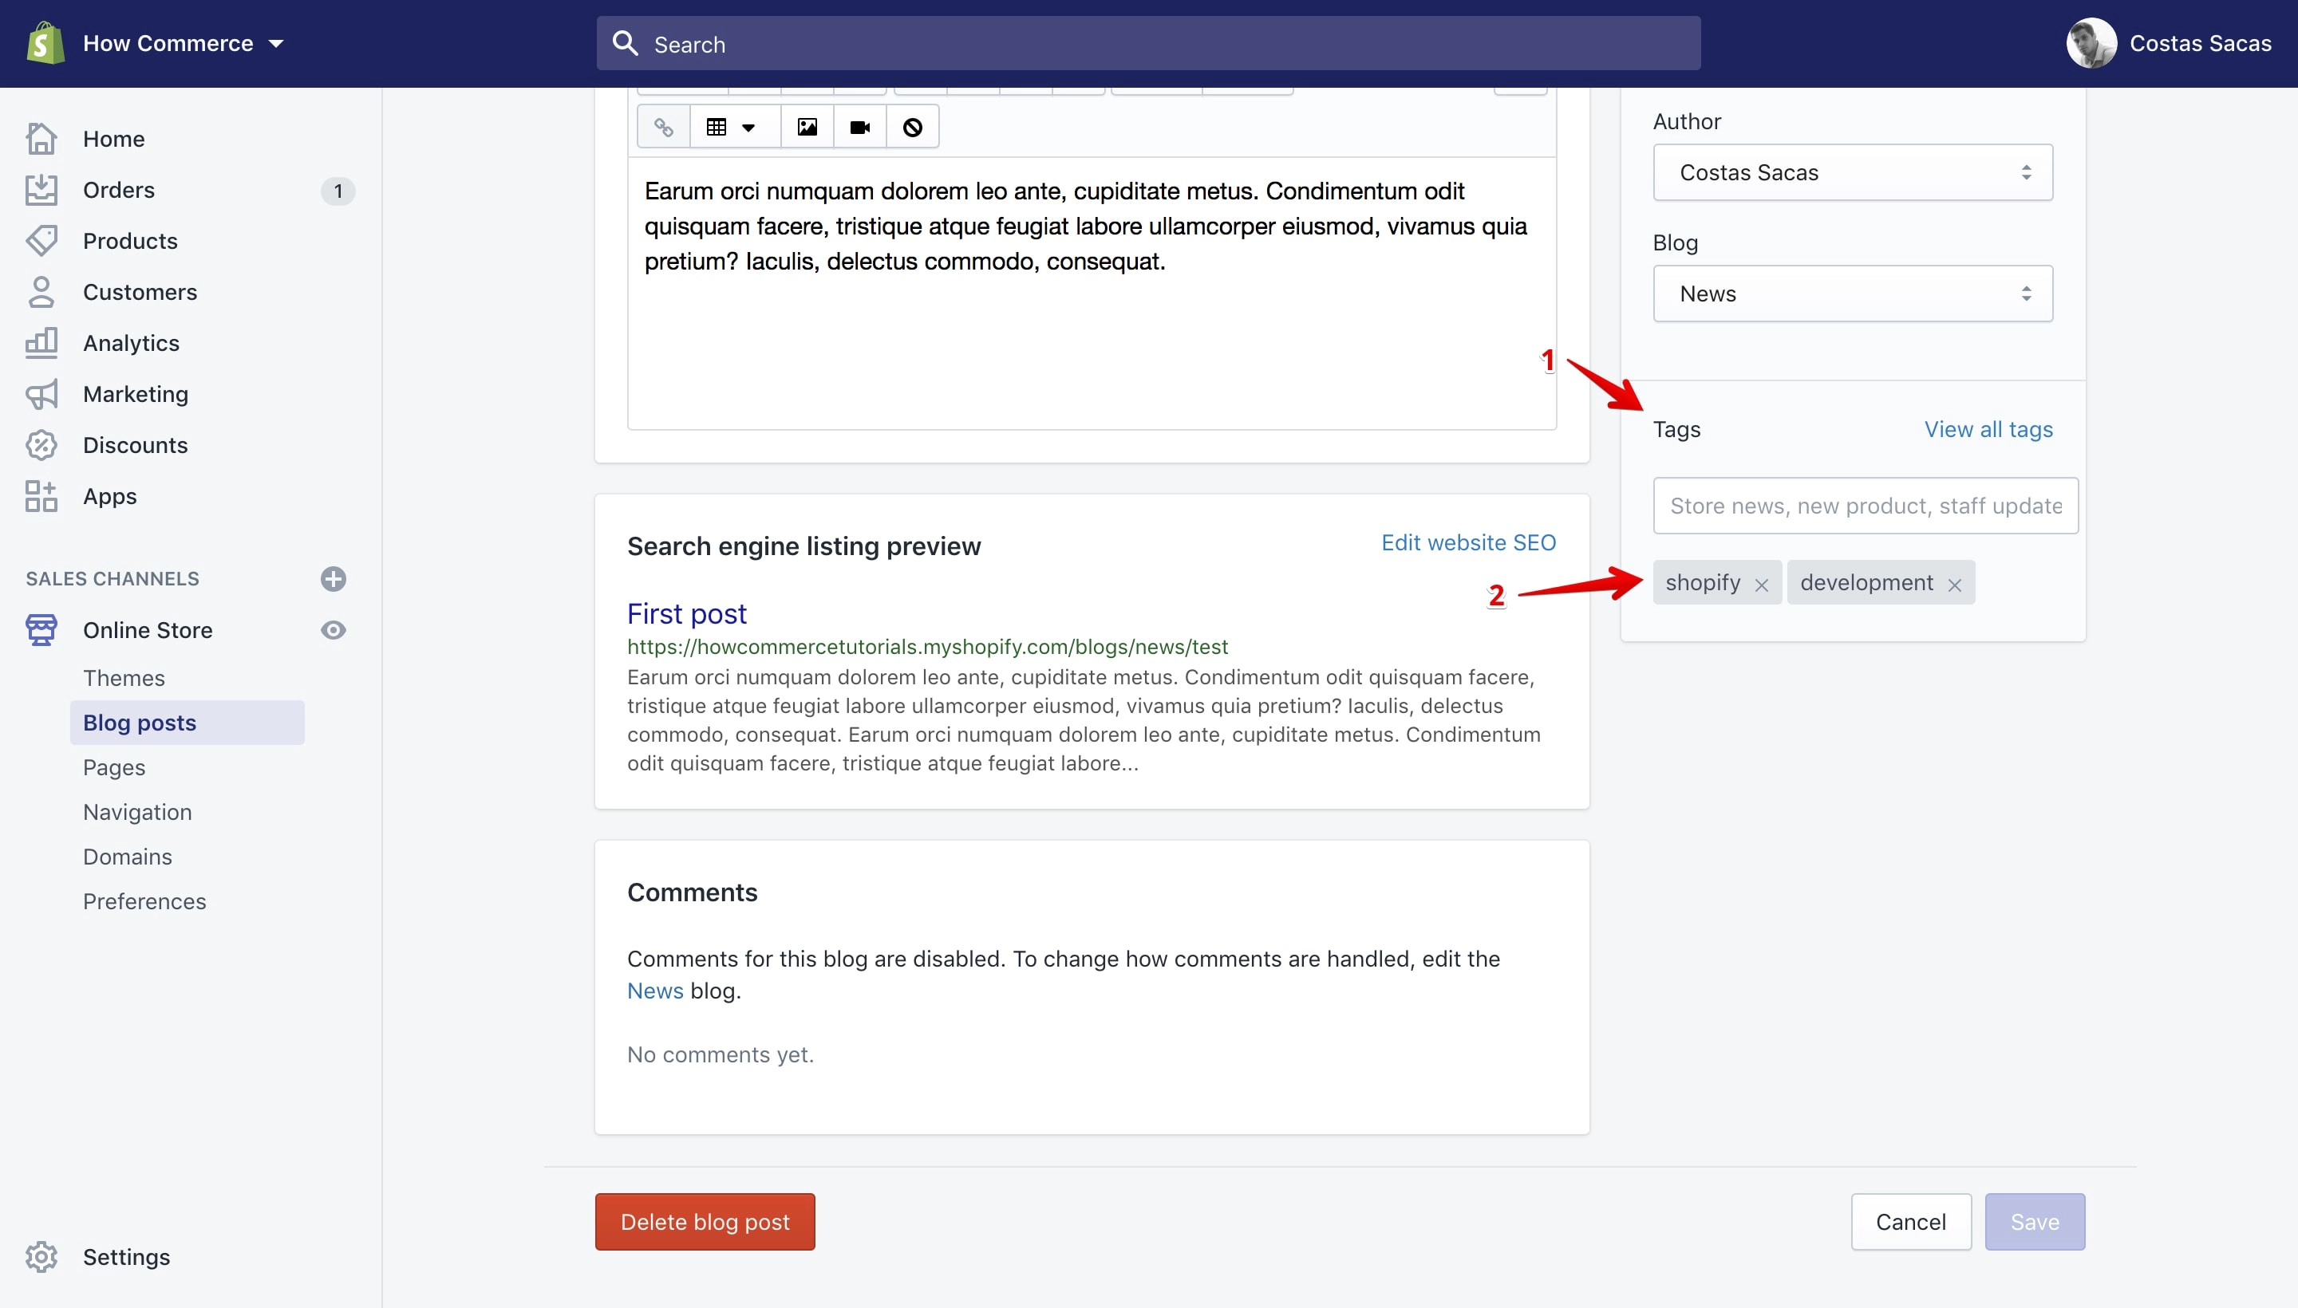Click the Shopify logo icon
Image resolution: width=2298 pixels, height=1308 pixels.
click(45, 42)
